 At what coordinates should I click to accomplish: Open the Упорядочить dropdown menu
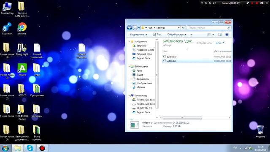138,35
